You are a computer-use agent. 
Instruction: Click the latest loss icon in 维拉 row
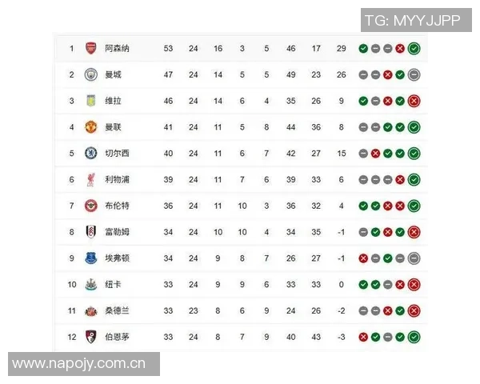click(x=414, y=101)
